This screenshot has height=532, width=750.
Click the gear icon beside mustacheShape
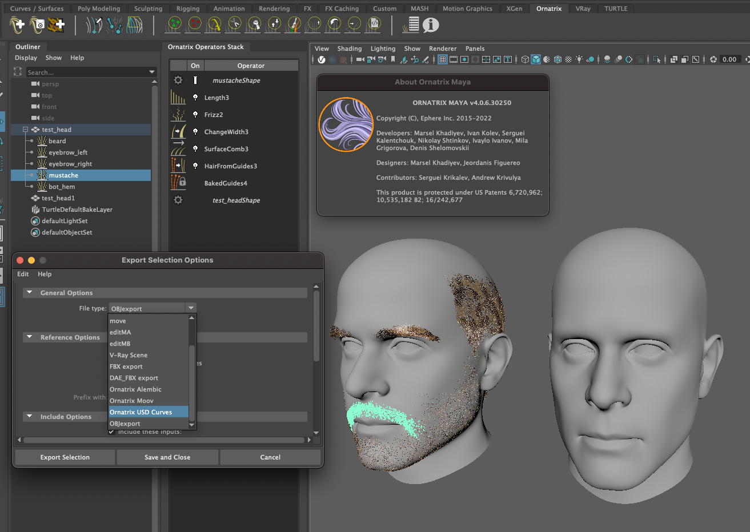178,80
